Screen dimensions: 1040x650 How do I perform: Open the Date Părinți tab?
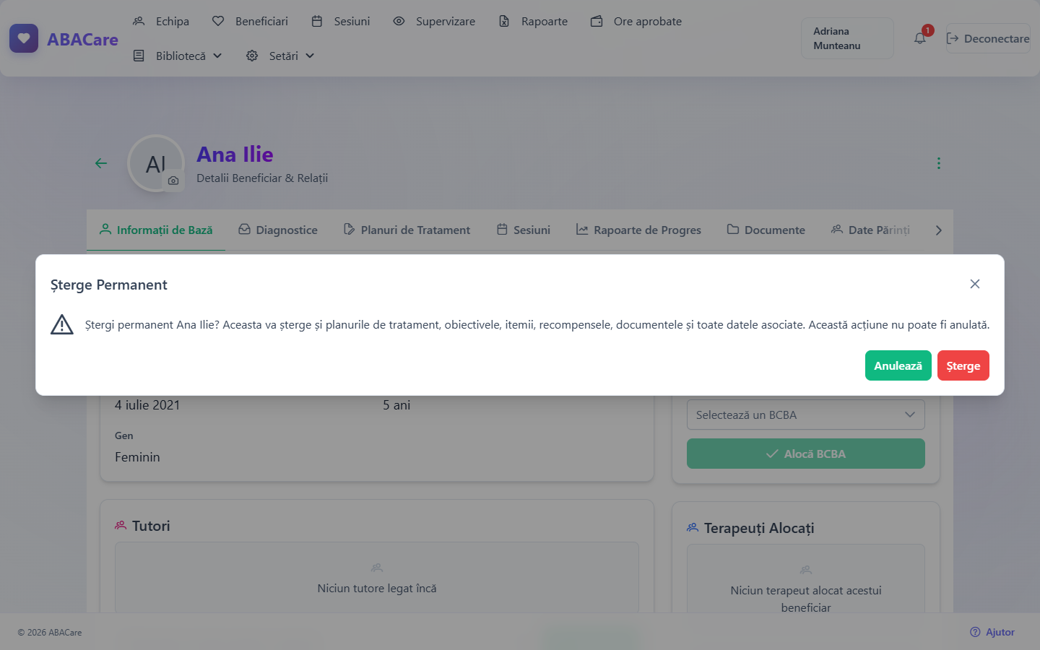(870, 230)
